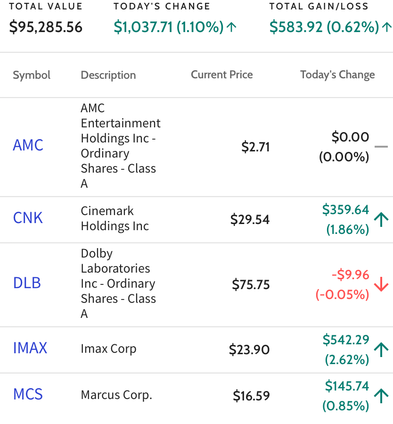The height and width of the screenshot is (424, 393).
Task: Open the MCS ticker link
Action: pyautogui.click(x=28, y=394)
